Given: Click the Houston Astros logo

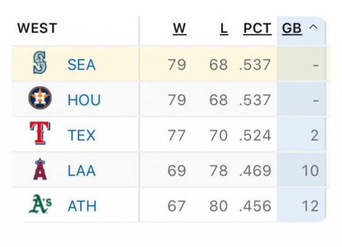Looking at the screenshot, I should click(40, 98).
